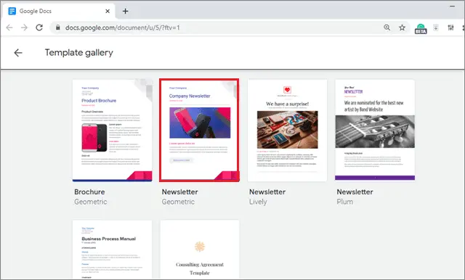This screenshot has height=280, width=465.
Task: Click the BETA extension icon
Action: coord(421,29)
